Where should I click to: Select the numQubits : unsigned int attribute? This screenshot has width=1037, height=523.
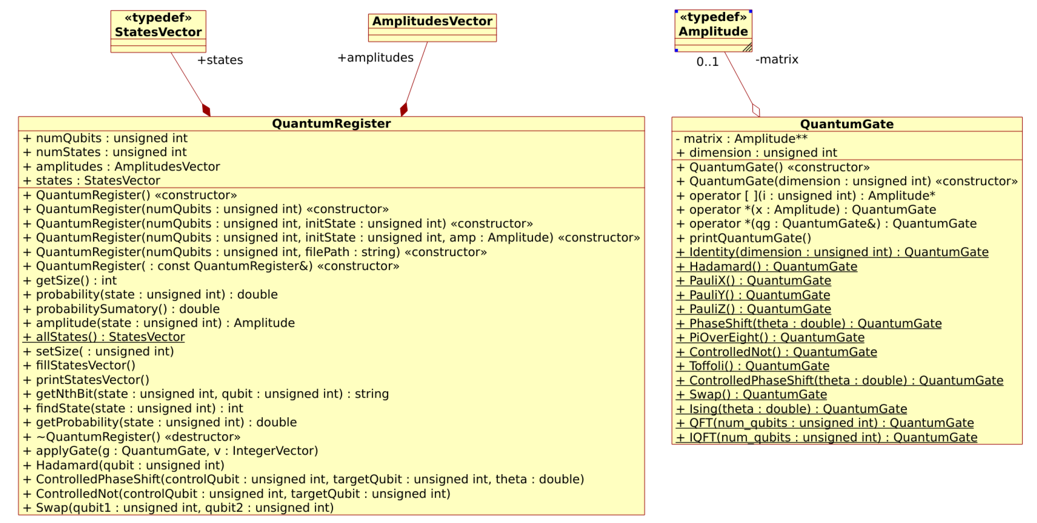coord(105,138)
